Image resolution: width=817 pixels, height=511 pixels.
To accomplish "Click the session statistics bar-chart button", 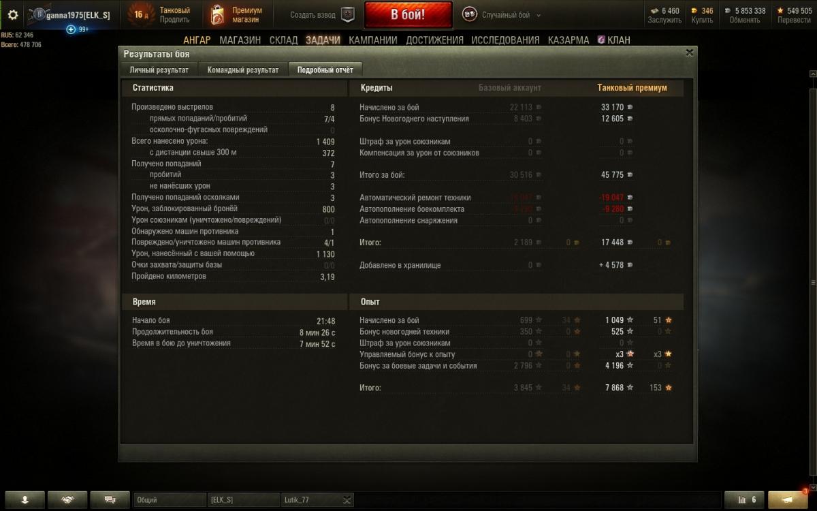I will pyautogui.click(x=745, y=499).
